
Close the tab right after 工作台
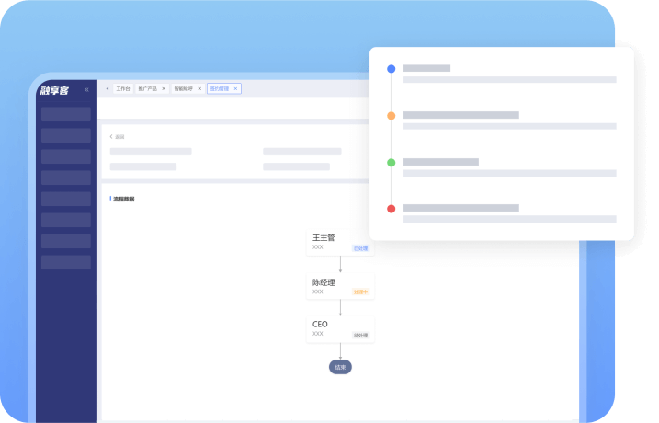[164, 89]
